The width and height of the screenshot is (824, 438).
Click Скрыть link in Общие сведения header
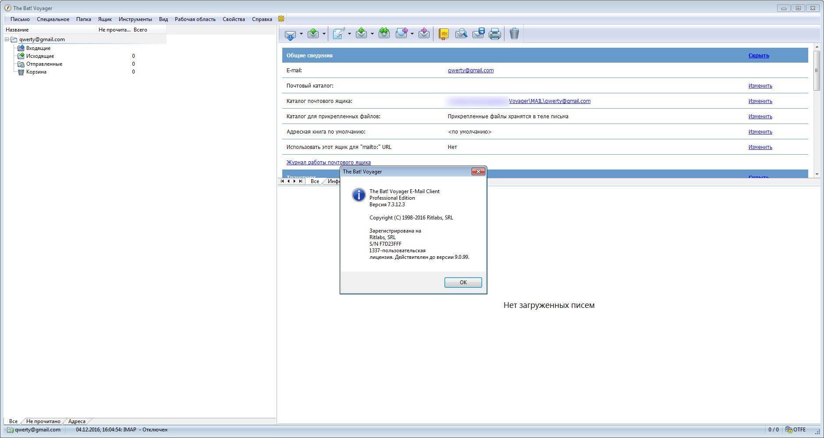(759, 56)
